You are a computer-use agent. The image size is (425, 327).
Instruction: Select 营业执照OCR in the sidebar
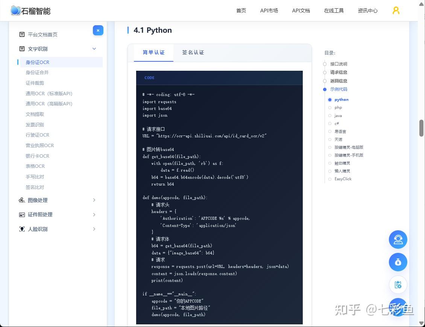(x=39, y=145)
